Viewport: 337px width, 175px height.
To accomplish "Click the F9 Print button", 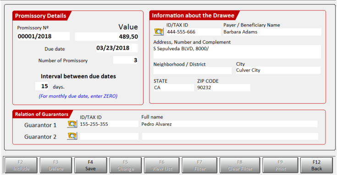I will point(280,165).
